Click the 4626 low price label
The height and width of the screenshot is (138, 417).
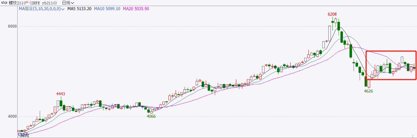368,91
